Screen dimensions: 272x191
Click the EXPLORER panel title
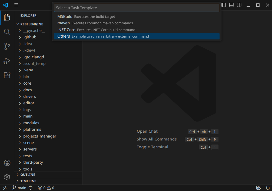[x=28, y=16]
